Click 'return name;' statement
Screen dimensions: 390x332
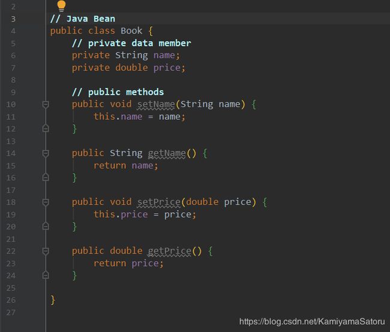[x=126, y=165]
